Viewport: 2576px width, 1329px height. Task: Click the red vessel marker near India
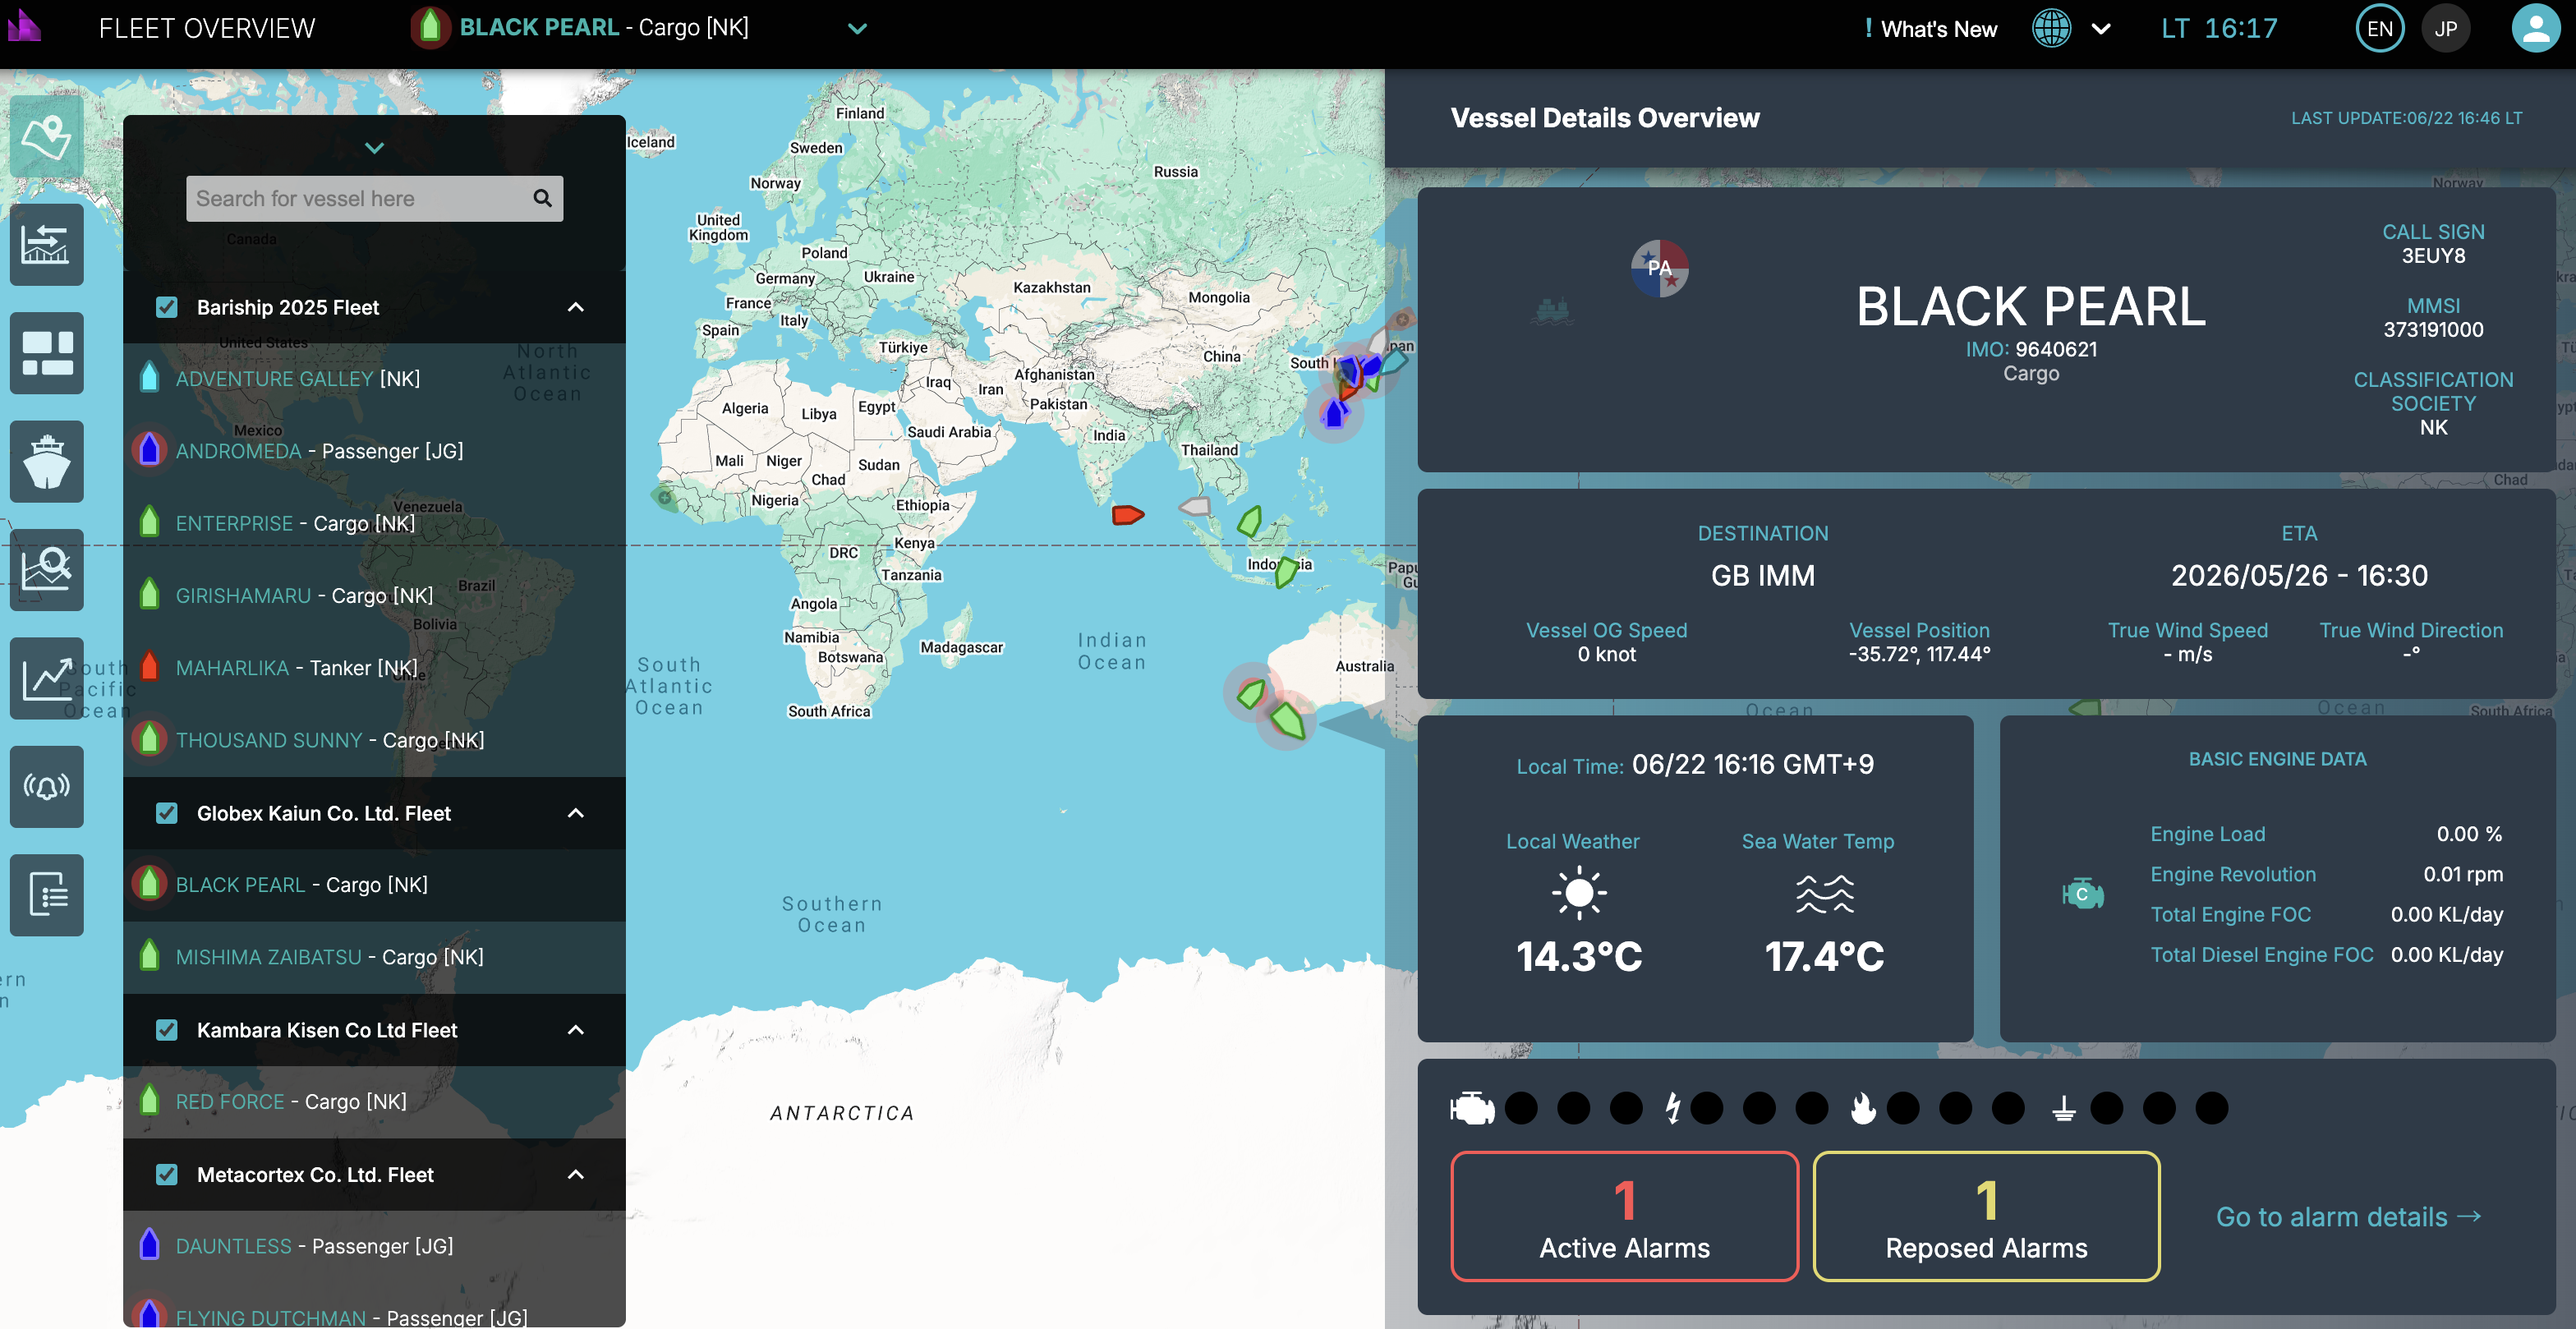1127,515
